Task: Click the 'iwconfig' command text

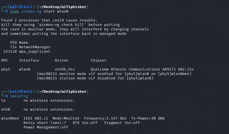Action: [x=19, y=96]
